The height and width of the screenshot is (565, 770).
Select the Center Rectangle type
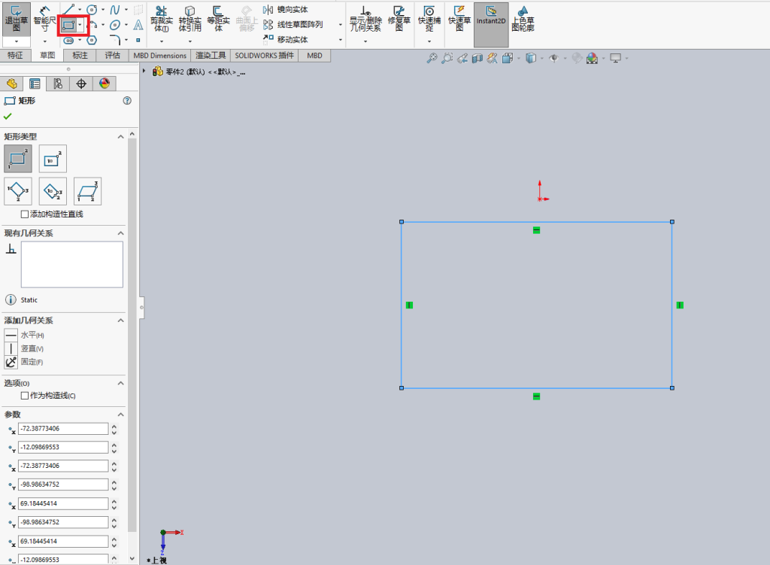(x=53, y=159)
